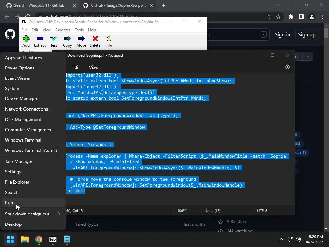Click the Copy icon in 7-Zip

pyautogui.click(x=67, y=41)
